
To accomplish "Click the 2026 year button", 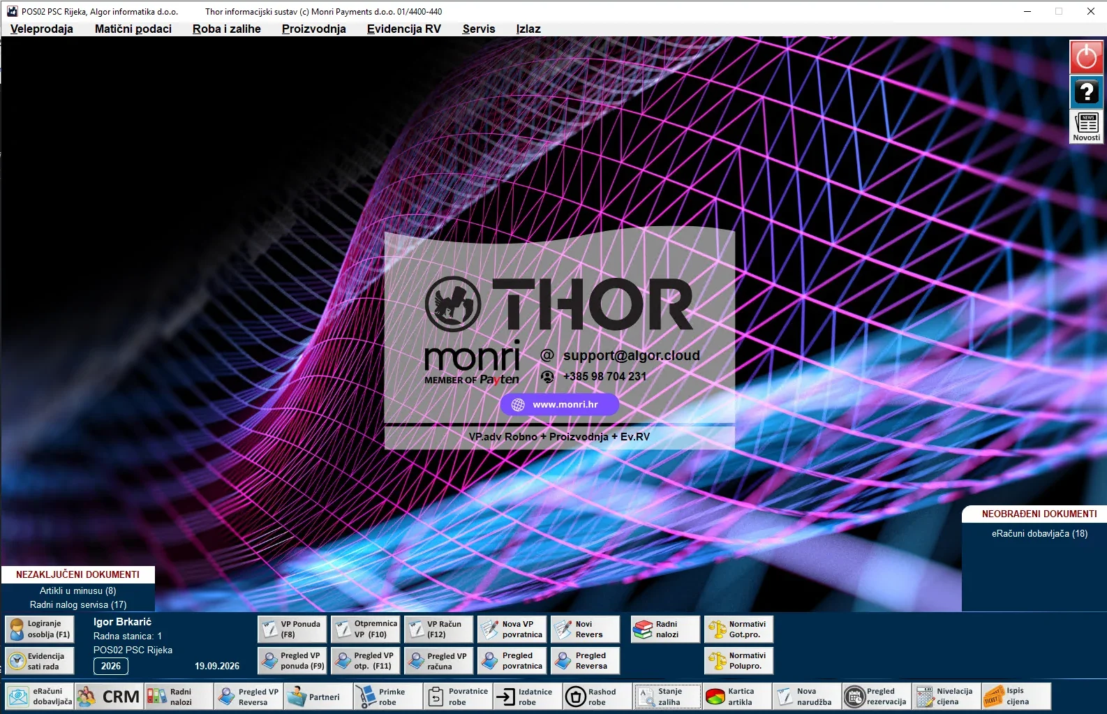I will point(111,666).
